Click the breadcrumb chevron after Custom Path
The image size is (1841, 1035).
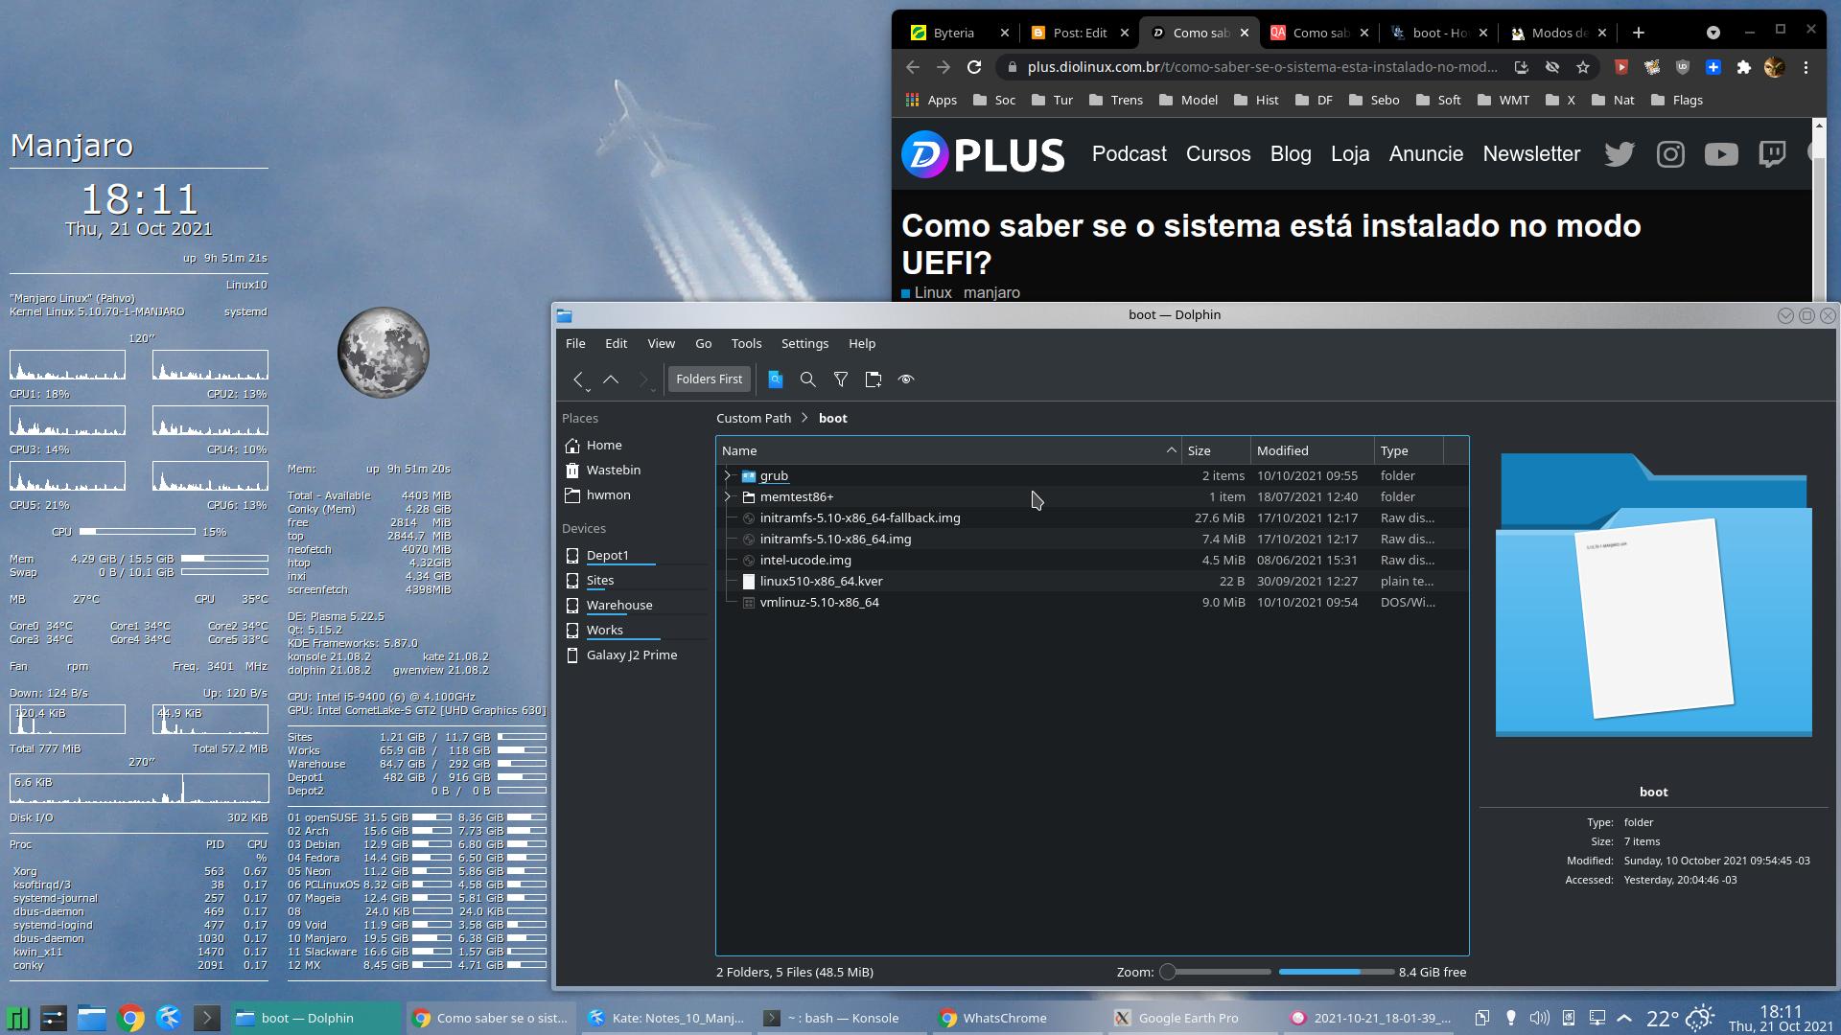pos(804,418)
